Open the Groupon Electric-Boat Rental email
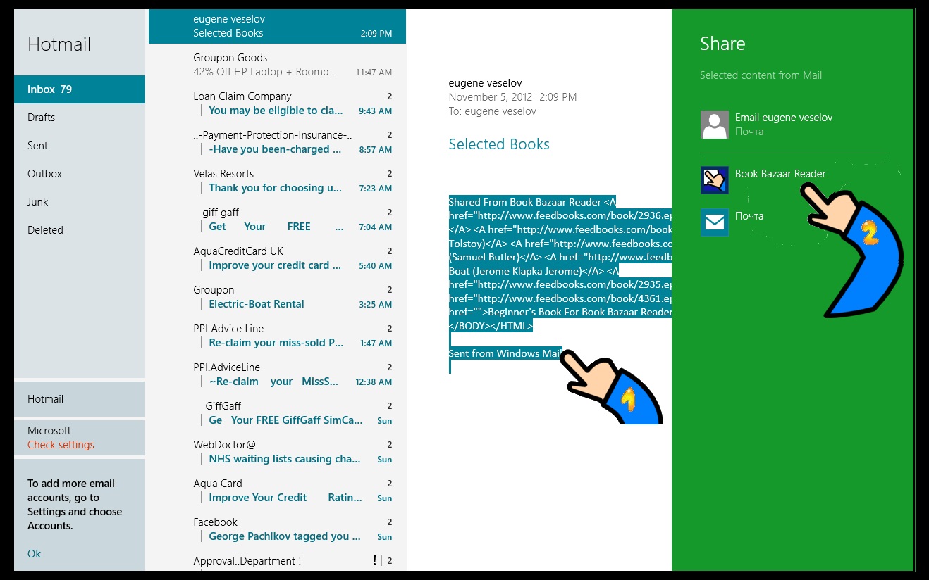This screenshot has width=929, height=580. pyautogui.click(x=277, y=297)
